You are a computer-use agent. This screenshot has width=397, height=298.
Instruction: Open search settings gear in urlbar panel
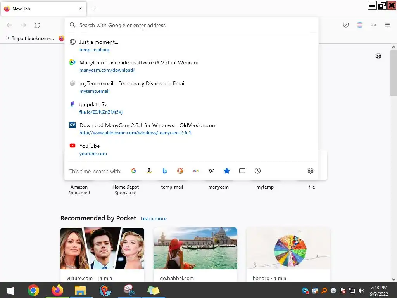pos(311,171)
